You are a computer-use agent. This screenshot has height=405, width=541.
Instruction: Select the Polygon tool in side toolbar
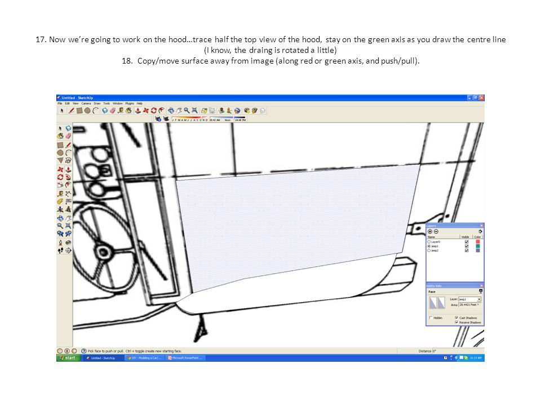tap(60, 160)
